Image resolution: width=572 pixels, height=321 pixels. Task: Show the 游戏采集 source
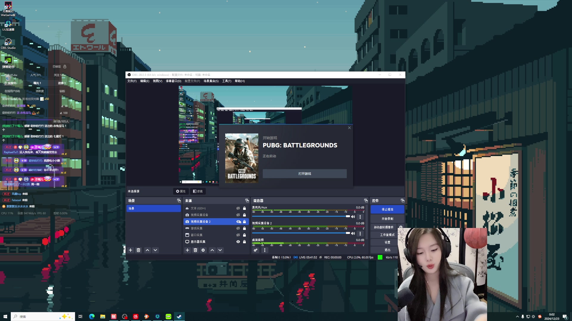coord(238,228)
